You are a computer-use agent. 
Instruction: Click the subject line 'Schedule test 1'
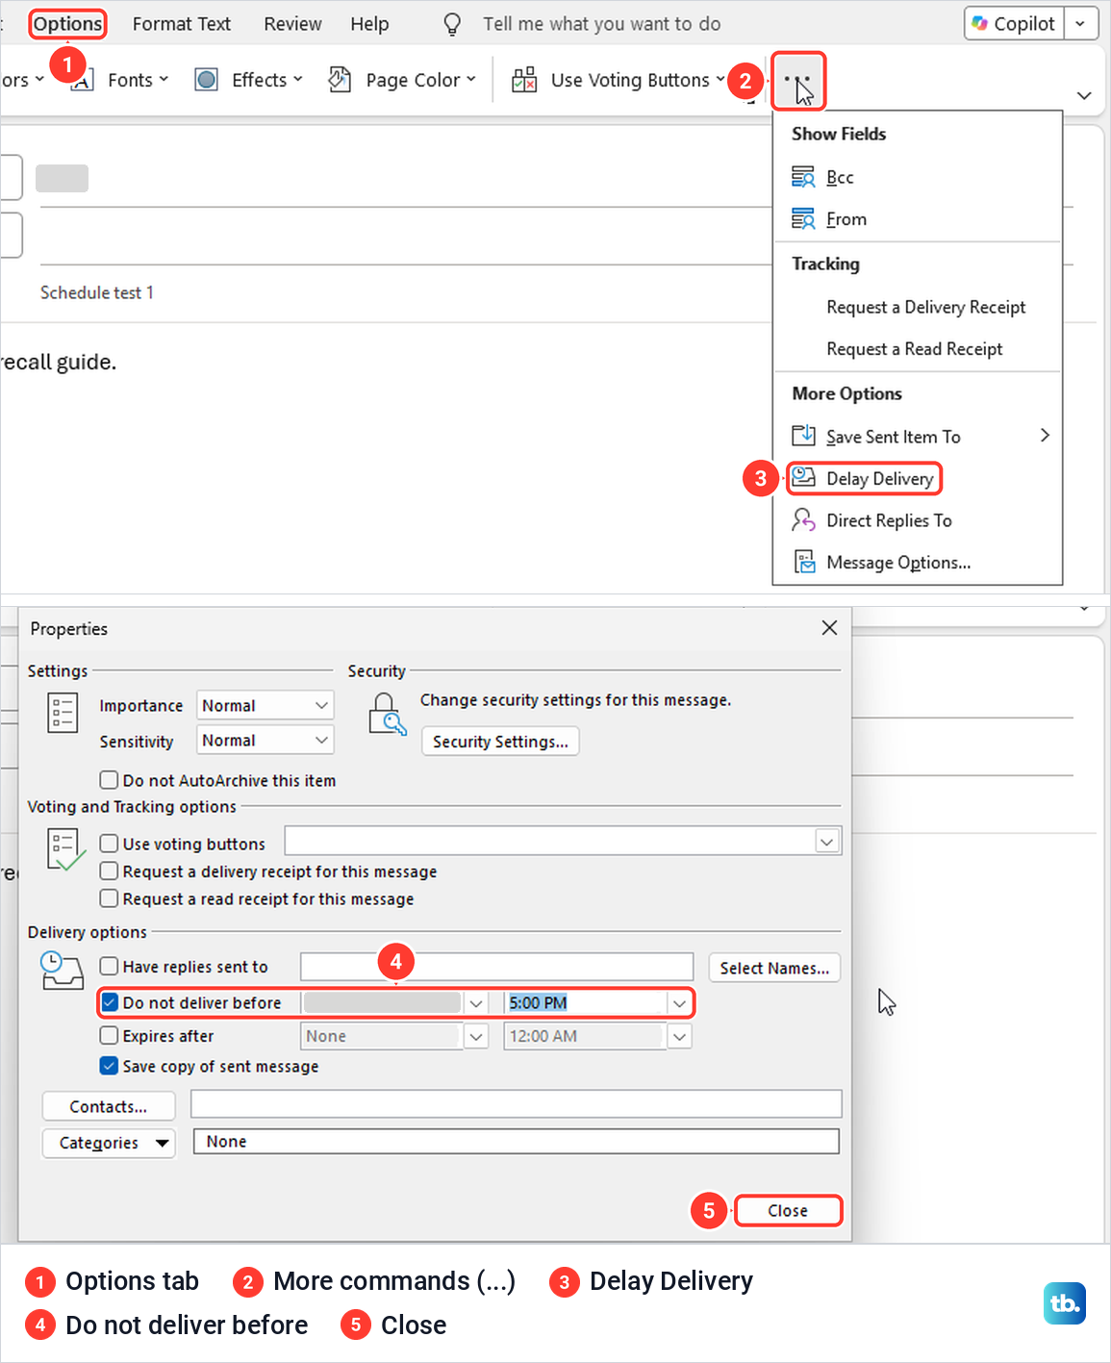(96, 292)
